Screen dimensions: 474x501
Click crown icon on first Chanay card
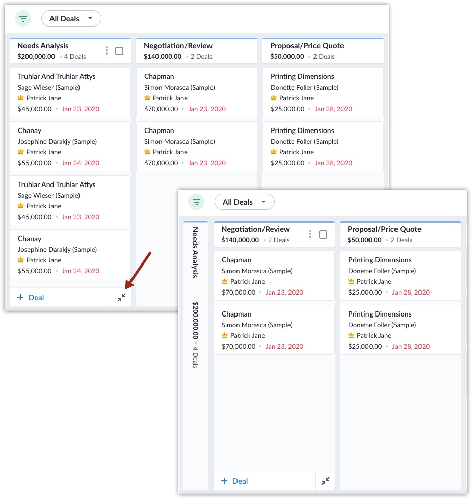tap(21, 152)
